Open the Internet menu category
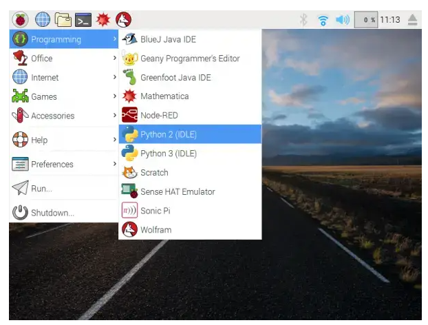428x325 pixels. point(63,77)
